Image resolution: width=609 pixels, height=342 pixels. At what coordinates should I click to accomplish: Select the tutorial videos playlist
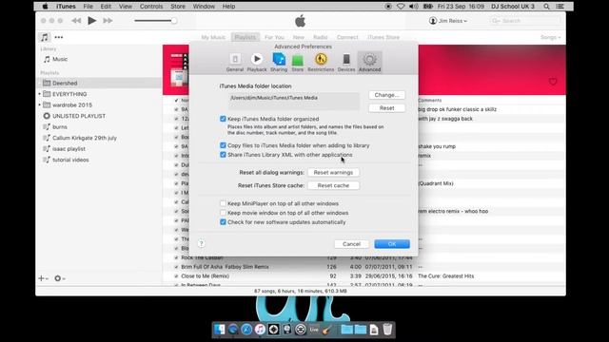click(x=70, y=160)
